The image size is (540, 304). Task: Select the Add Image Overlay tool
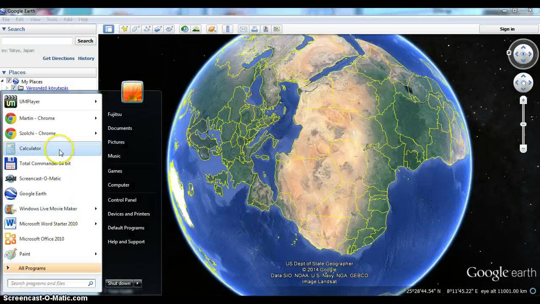(x=158, y=29)
